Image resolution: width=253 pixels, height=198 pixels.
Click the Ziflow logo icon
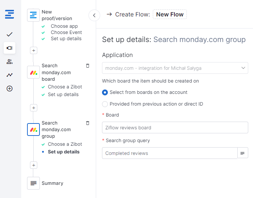[x=10, y=15]
